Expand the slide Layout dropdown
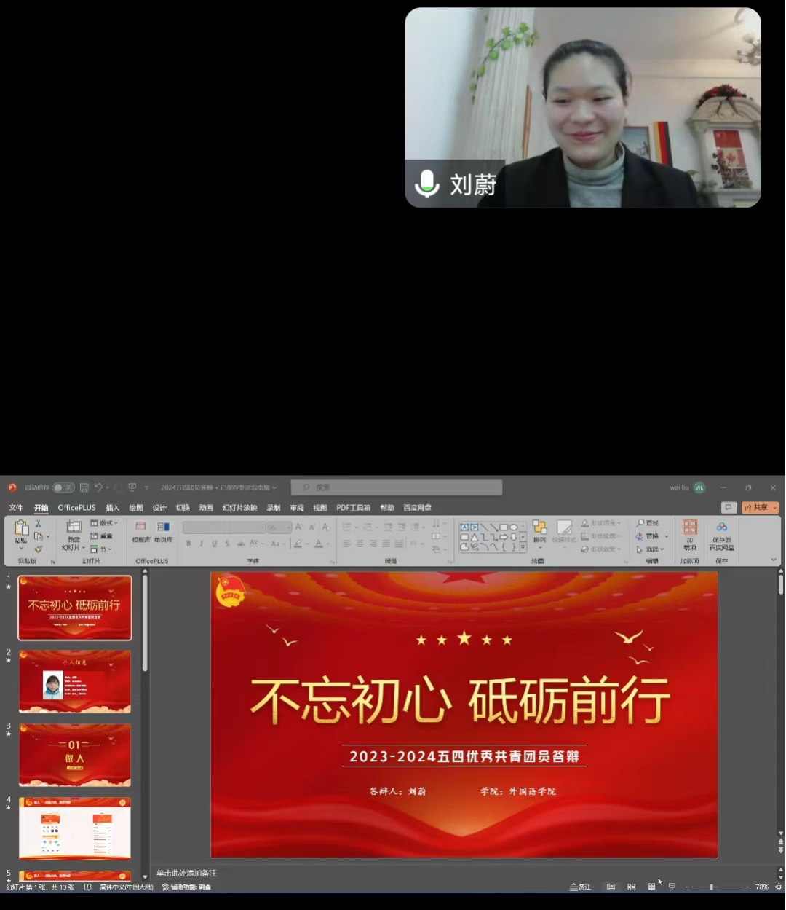This screenshot has width=786, height=910. pyautogui.click(x=104, y=523)
